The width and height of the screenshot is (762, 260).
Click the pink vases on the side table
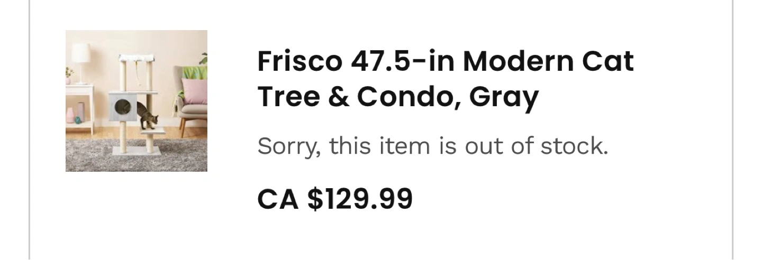(x=74, y=114)
